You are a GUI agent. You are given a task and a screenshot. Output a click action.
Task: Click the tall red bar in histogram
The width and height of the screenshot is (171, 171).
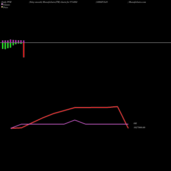(x=24, y=50)
